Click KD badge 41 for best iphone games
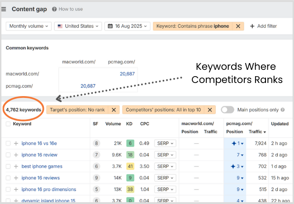 [x=130, y=166]
